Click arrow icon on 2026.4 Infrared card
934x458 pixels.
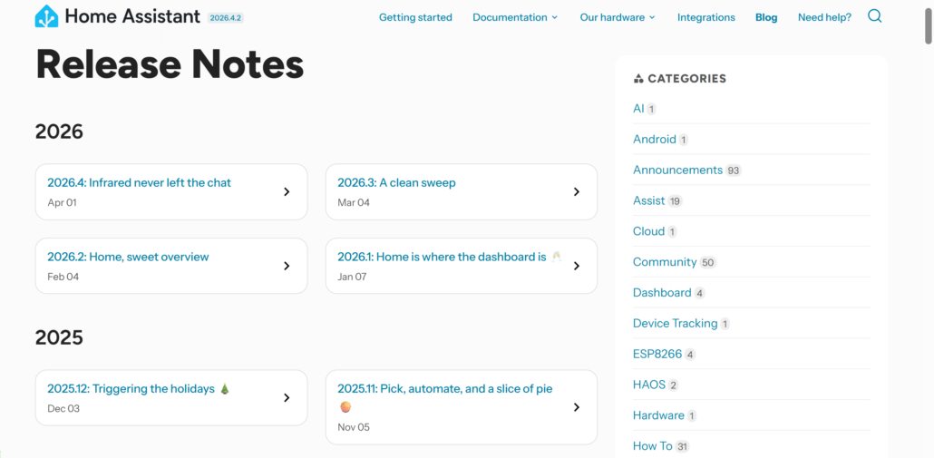coord(287,191)
